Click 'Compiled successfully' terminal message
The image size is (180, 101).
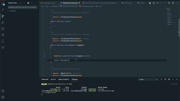pyautogui.click(x=60, y=84)
